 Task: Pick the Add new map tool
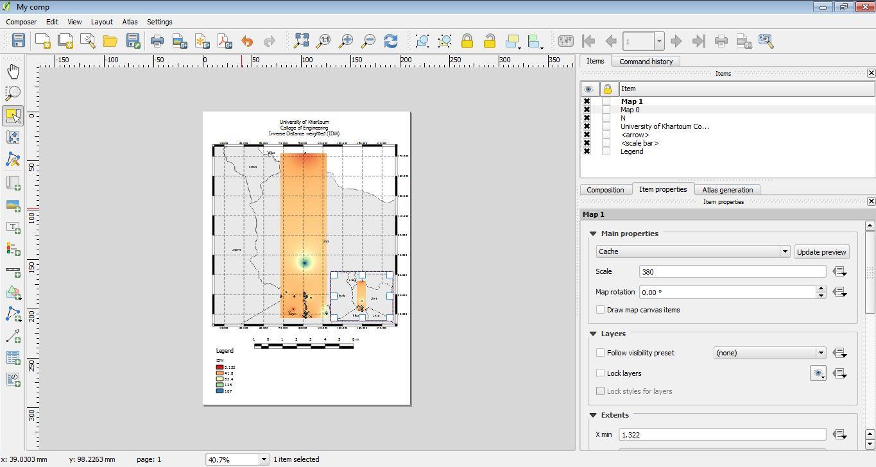13,183
